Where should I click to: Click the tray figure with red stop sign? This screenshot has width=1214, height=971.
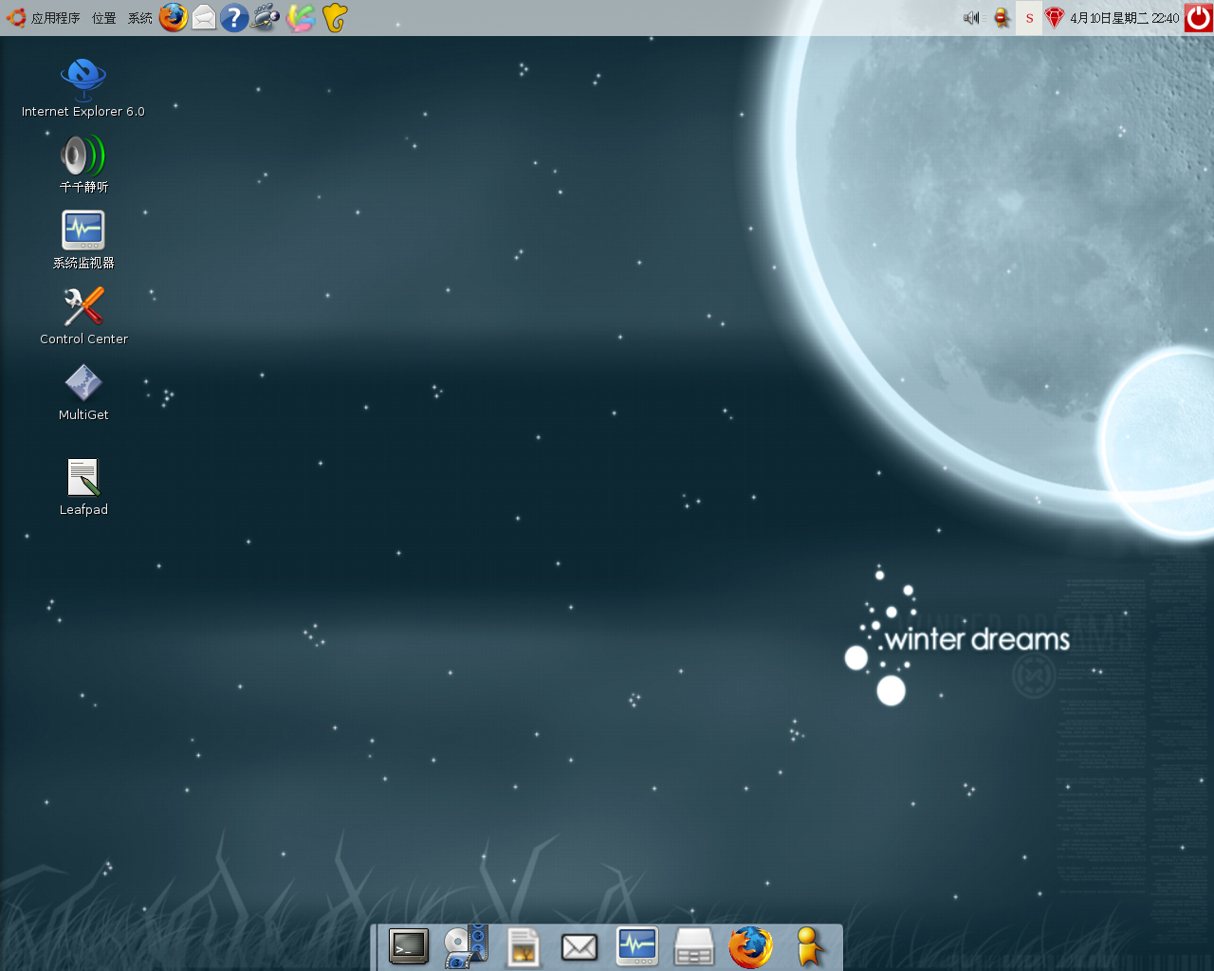[1002, 18]
